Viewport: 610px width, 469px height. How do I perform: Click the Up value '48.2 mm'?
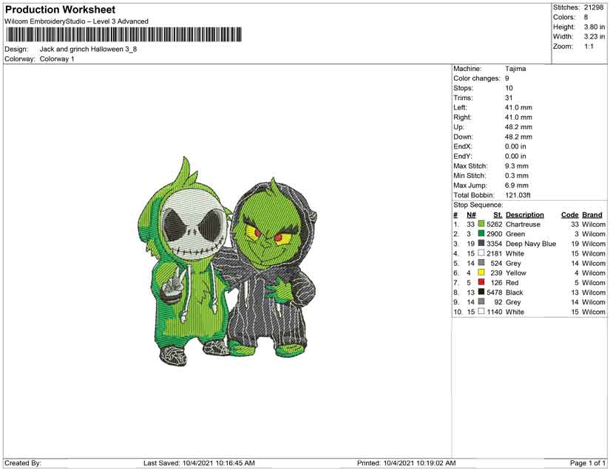pyautogui.click(x=518, y=127)
